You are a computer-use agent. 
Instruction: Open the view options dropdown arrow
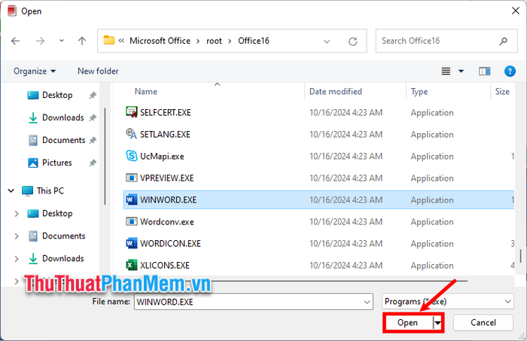click(x=462, y=72)
